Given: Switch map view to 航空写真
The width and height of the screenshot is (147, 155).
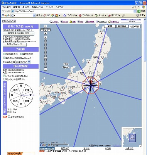Looking at the screenshot, I should pyautogui.click(x=122, y=26).
